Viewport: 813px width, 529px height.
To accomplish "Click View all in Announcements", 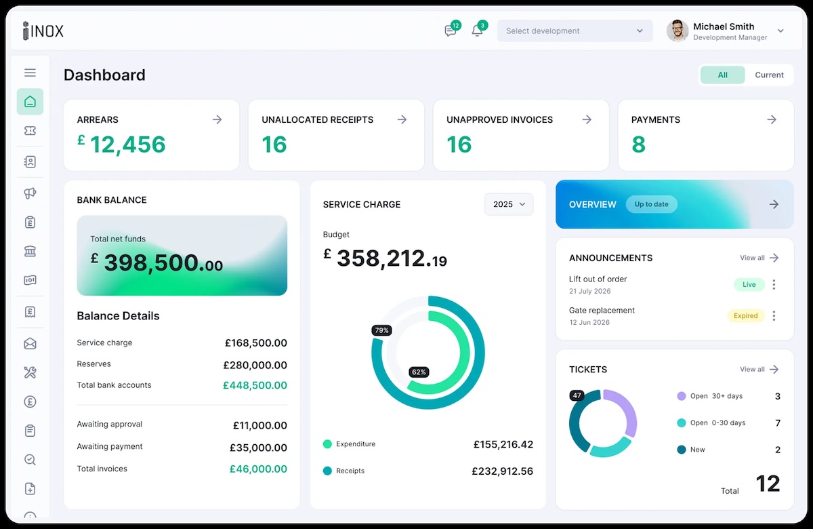I will pos(759,258).
